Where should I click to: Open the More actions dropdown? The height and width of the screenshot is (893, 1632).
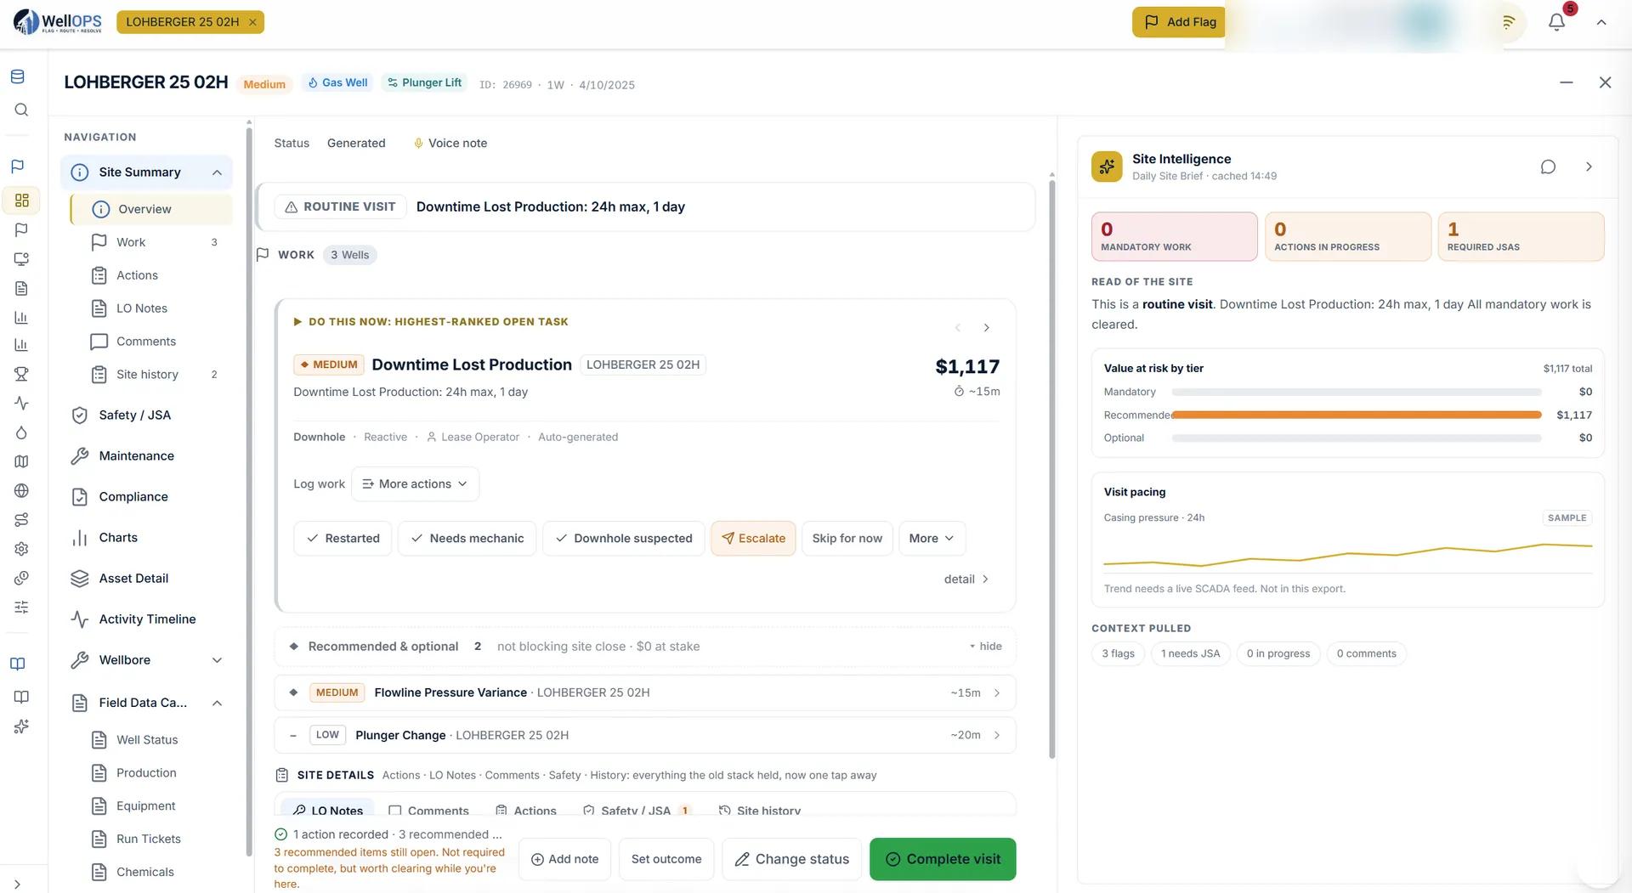click(x=415, y=483)
